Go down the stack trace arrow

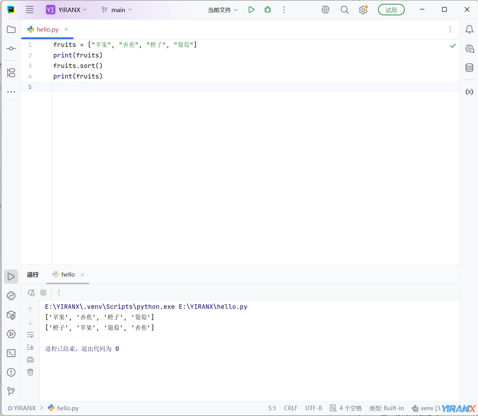click(30, 322)
